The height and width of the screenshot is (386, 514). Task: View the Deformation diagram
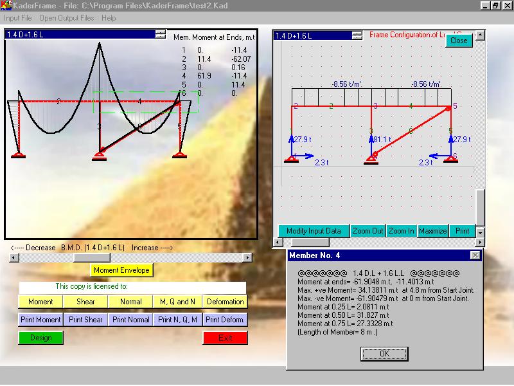225,301
